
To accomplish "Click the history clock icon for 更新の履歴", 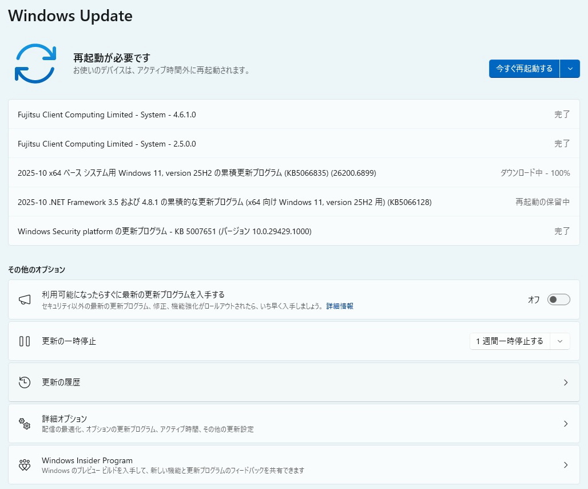I will [x=25, y=382].
